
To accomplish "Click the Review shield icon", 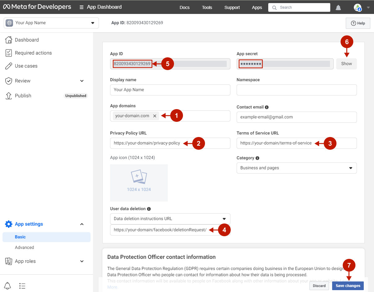I will (9, 81).
